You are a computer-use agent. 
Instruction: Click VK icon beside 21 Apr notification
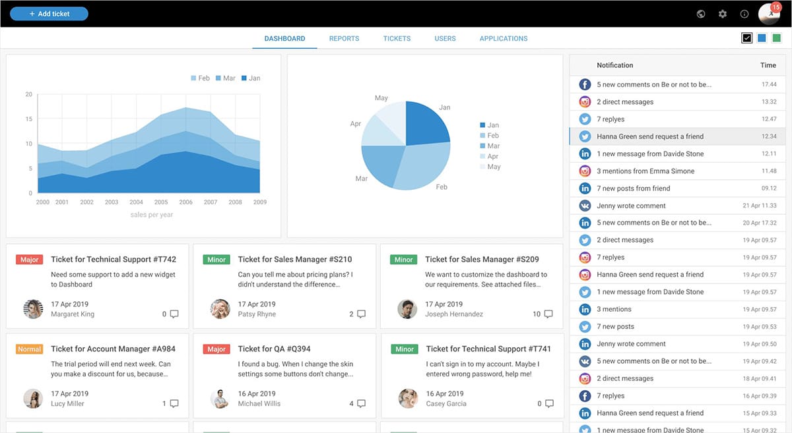point(585,206)
